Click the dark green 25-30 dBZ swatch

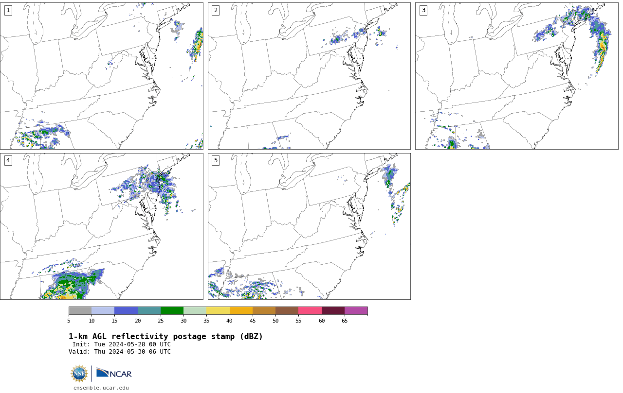tap(172, 311)
